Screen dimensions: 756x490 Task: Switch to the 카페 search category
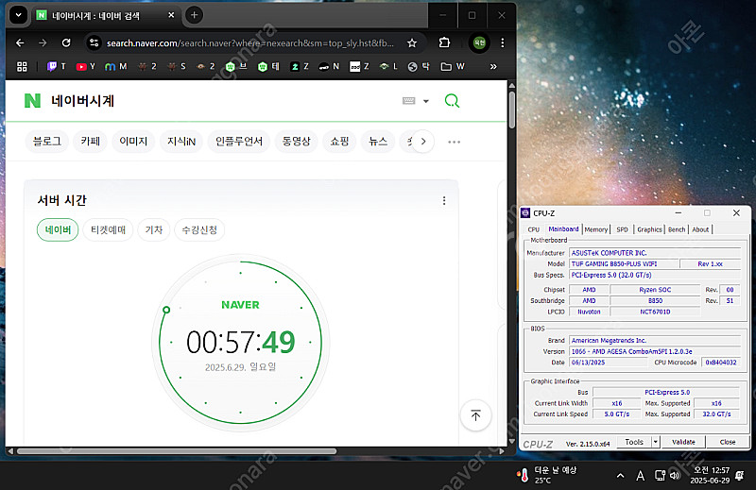(x=90, y=142)
